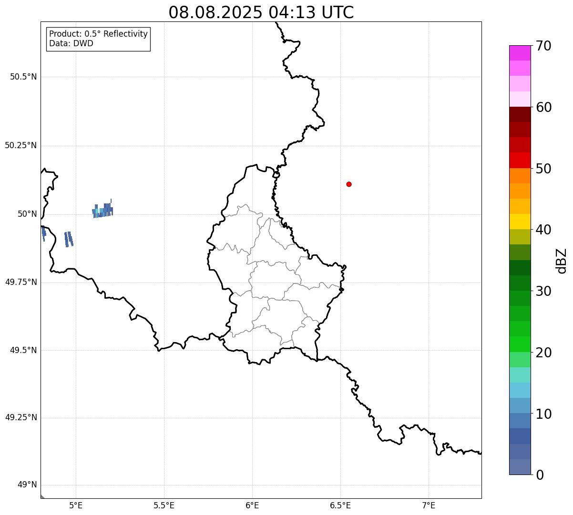This screenshot has height=515, width=573.
Task: Click the 49°N latitude label
Action: 27,485
